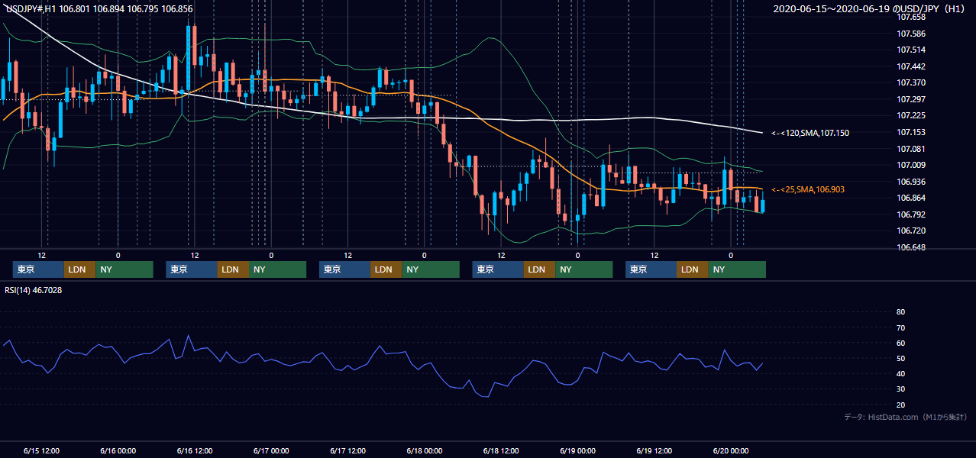The height and width of the screenshot is (458, 976).
Task: Select the 6/16 12:00 date label
Action: tap(194, 450)
